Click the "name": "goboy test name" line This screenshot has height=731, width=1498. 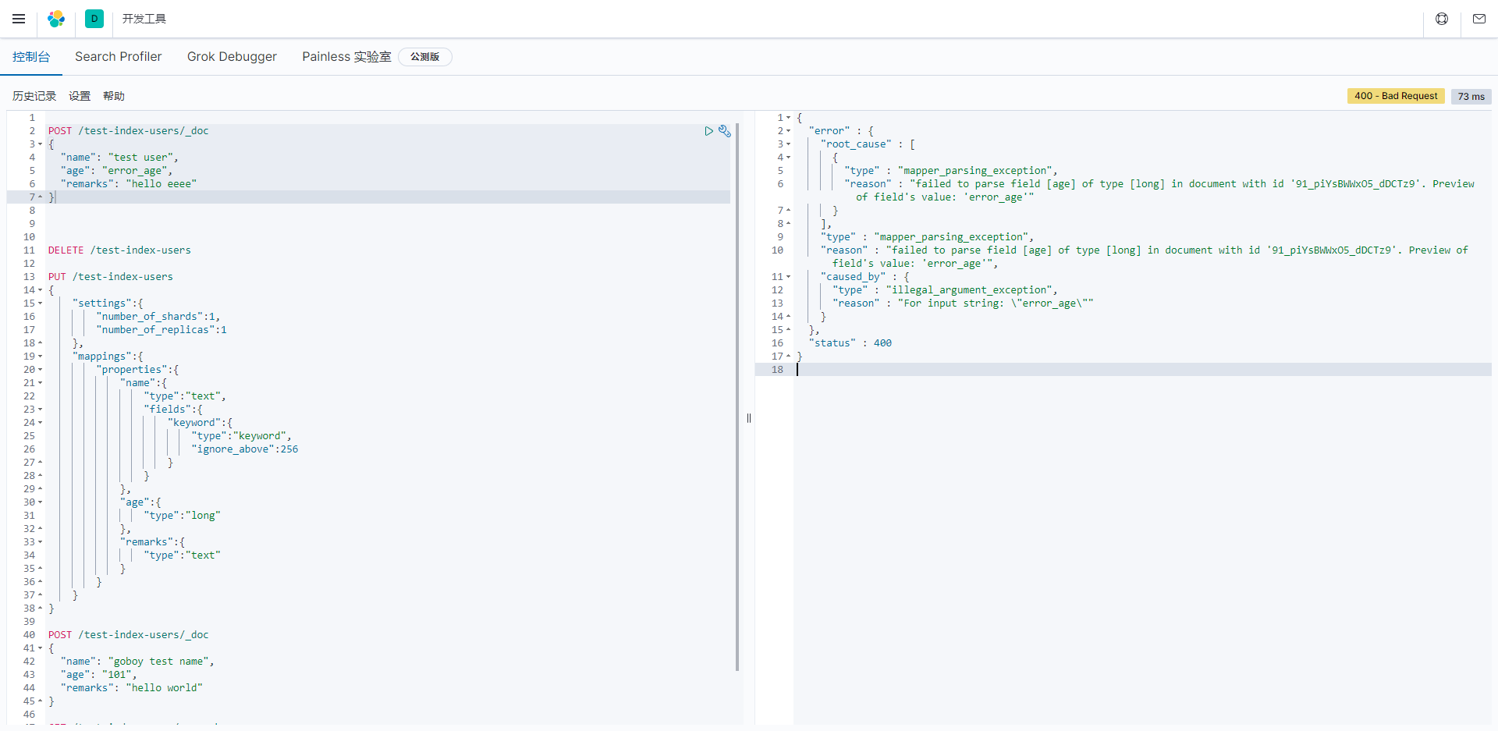137,662
